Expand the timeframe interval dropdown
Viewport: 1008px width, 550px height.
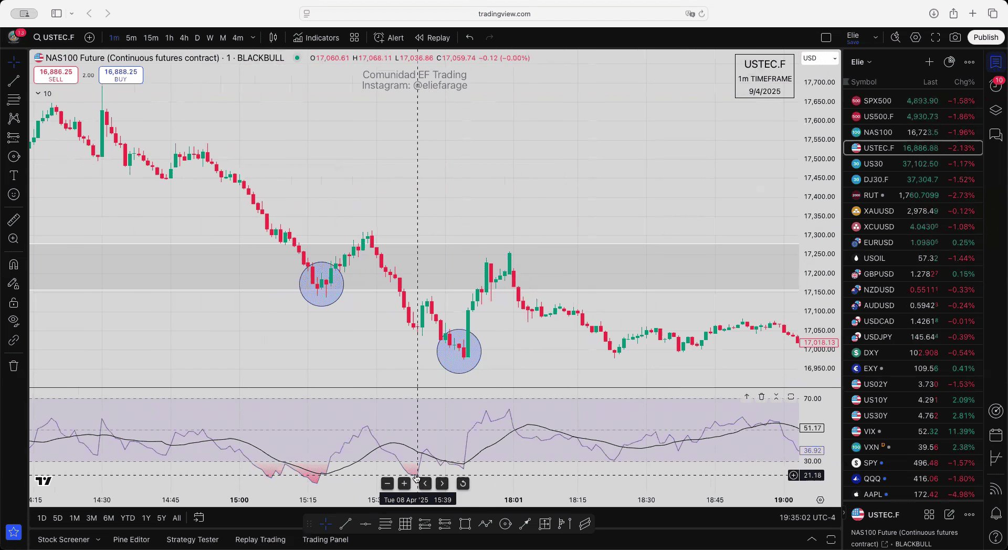pyautogui.click(x=253, y=38)
